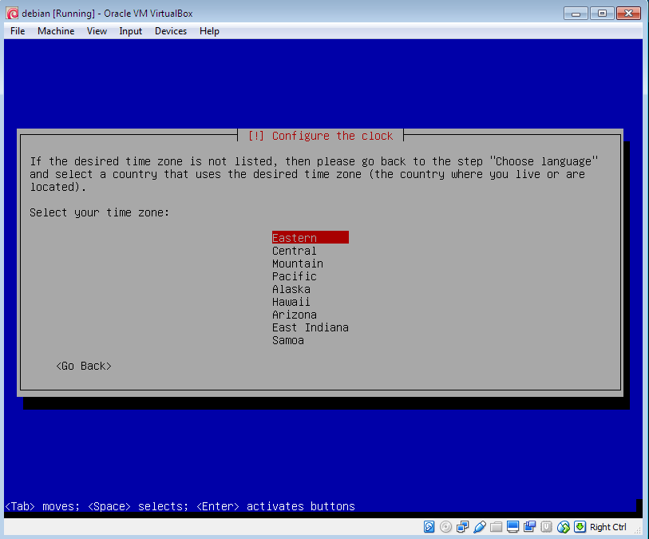Select the East Indiana time zone
The image size is (649, 539).
coord(310,327)
